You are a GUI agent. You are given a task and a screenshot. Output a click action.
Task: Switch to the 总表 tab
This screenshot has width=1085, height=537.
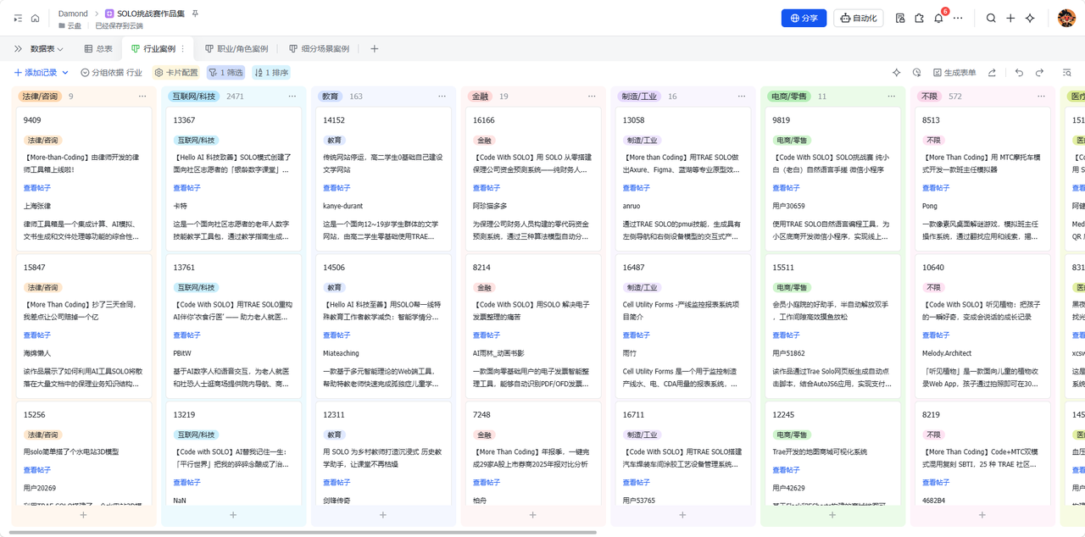[x=98, y=49]
